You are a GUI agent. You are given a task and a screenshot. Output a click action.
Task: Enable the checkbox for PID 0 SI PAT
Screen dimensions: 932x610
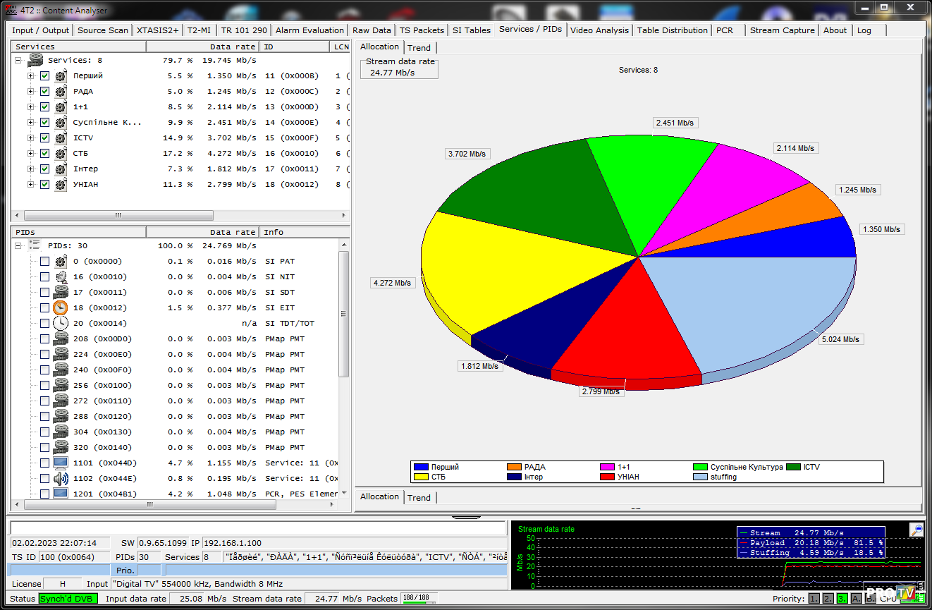(x=45, y=262)
